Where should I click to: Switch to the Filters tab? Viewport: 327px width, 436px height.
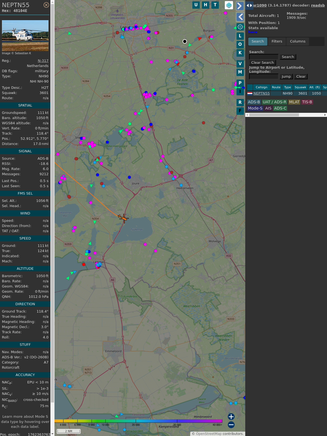click(x=277, y=41)
